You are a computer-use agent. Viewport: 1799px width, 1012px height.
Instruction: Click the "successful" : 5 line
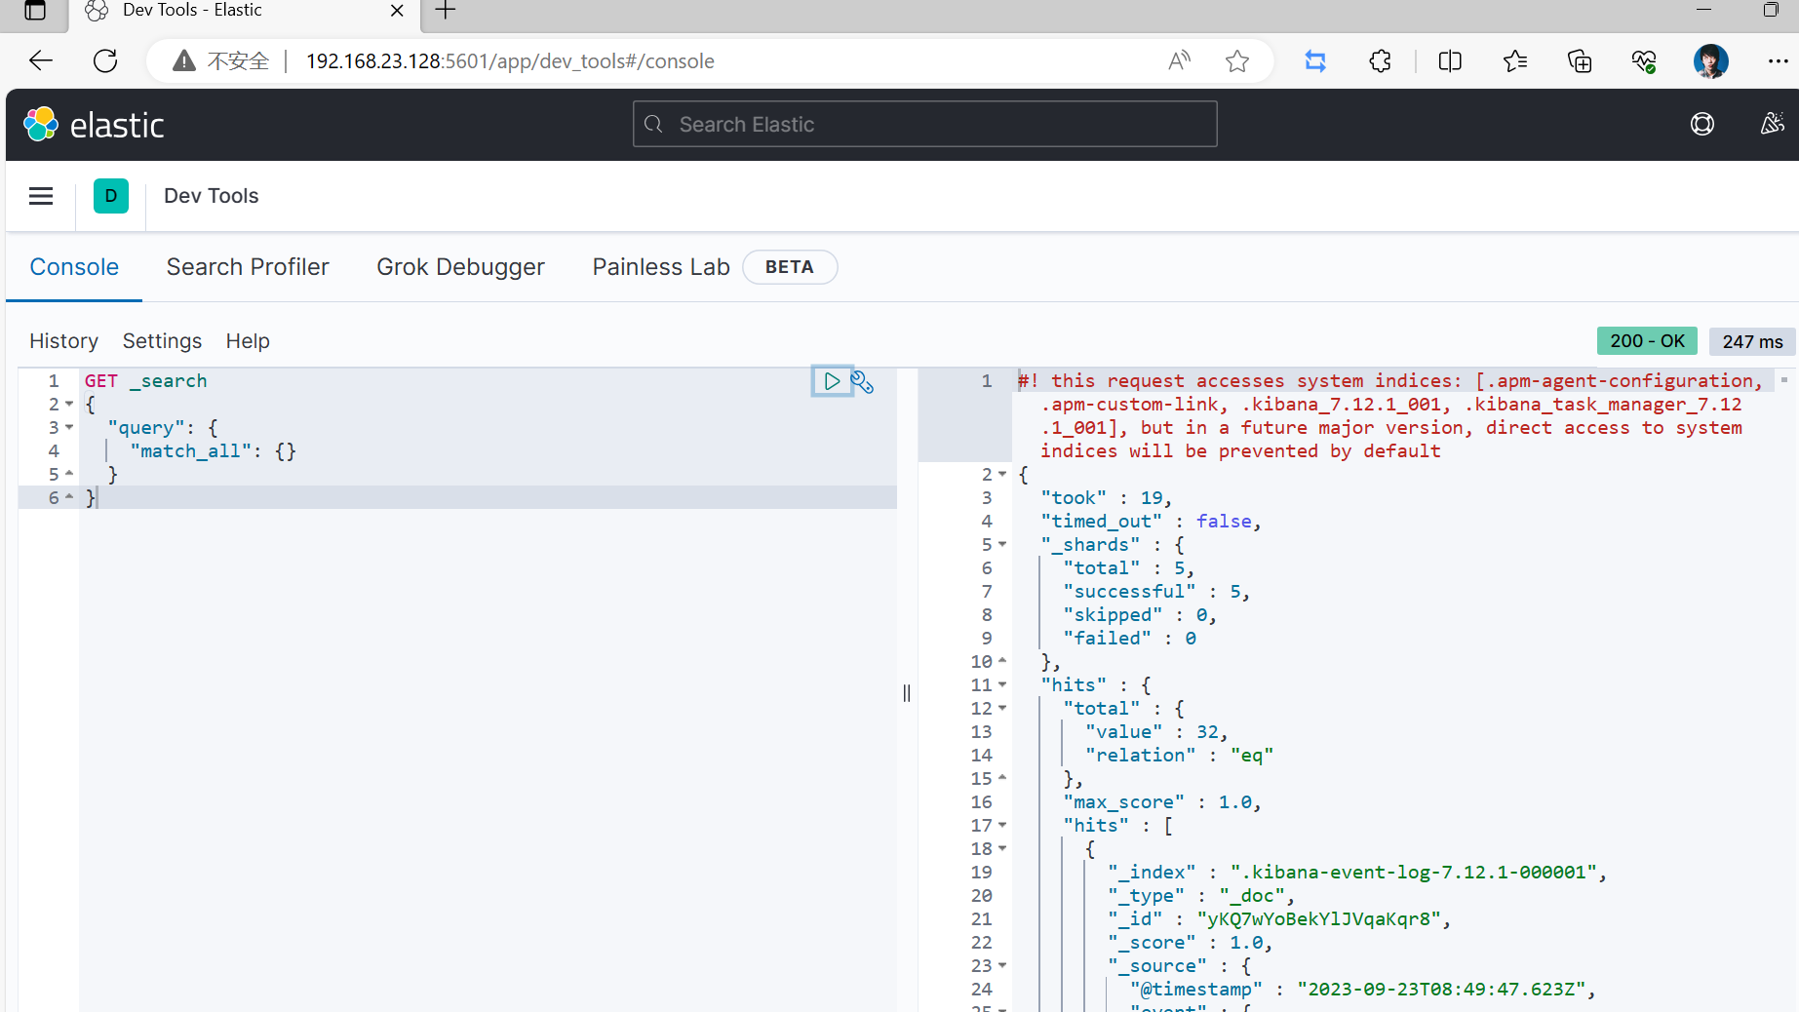click(1156, 592)
